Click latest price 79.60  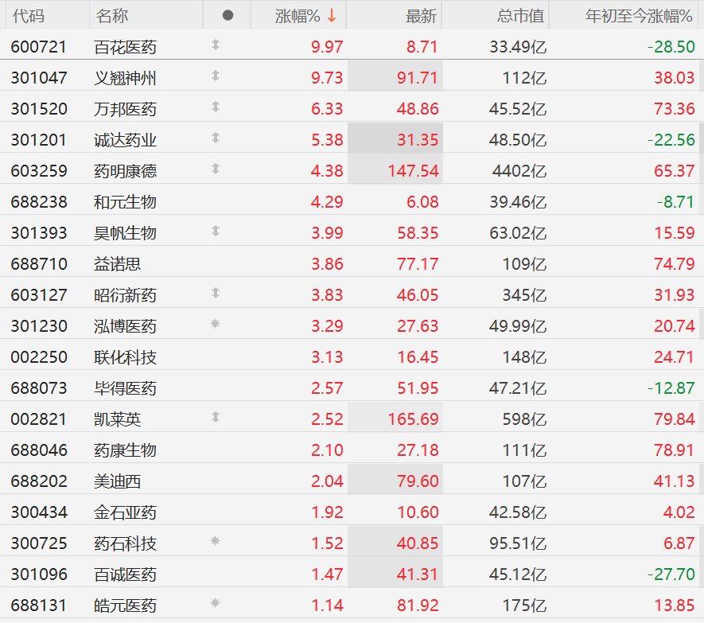tap(418, 481)
